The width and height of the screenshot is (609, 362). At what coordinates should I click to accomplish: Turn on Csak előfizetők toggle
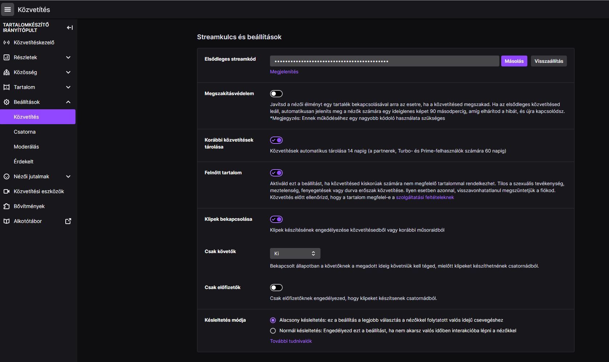276,288
